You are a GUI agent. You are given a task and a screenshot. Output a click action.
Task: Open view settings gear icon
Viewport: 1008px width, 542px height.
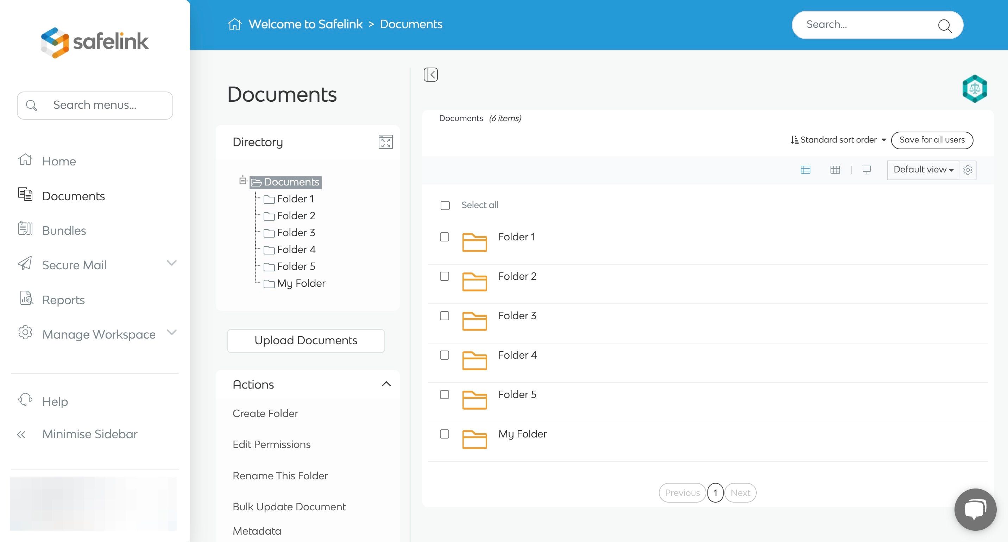pos(968,170)
